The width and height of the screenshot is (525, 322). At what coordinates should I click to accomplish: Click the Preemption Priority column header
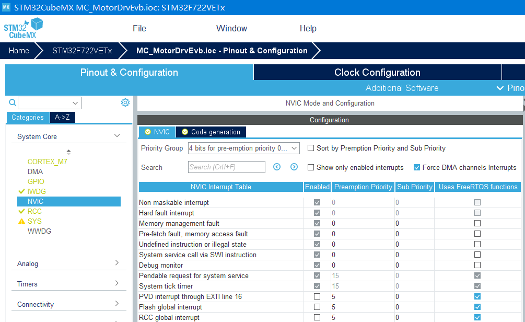[363, 187]
